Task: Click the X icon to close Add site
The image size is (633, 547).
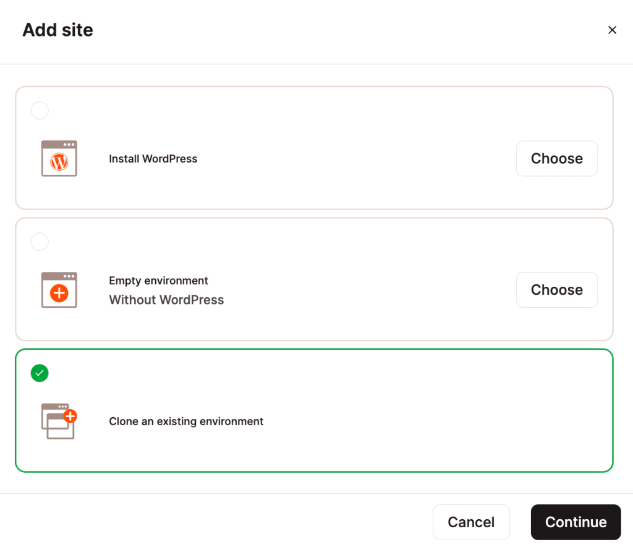Action: [x=612, y=30]
